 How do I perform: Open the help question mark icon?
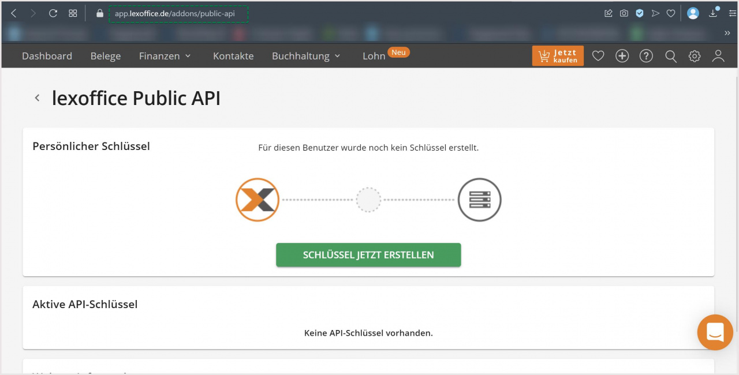pyautogui.click(x=646, y=56)
